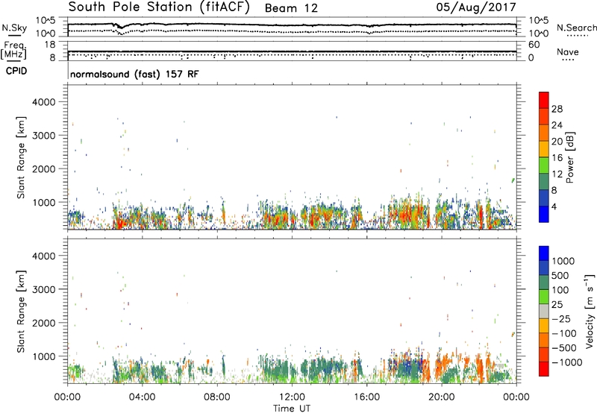
Task: Click the '20:00' time axis tick label
Action: (442, 397)
